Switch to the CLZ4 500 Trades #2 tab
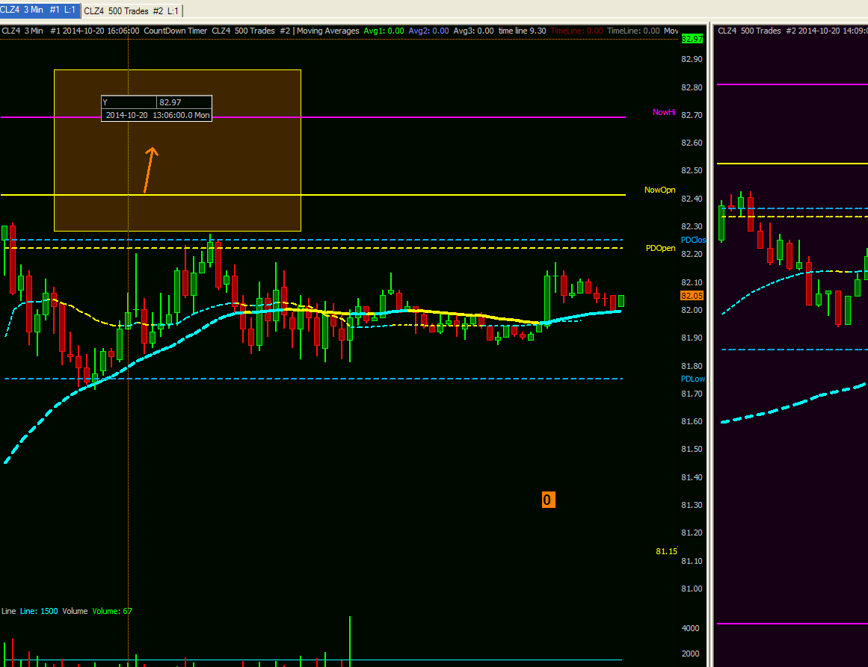 (132, 10)
